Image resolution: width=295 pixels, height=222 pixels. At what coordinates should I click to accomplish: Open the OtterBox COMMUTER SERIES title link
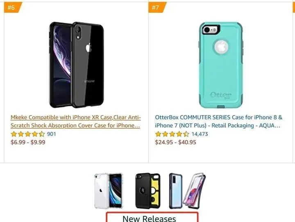tap(219, 121)
